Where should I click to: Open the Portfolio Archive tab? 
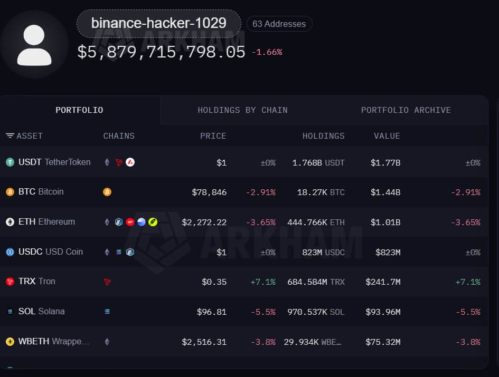coord(406,110)
